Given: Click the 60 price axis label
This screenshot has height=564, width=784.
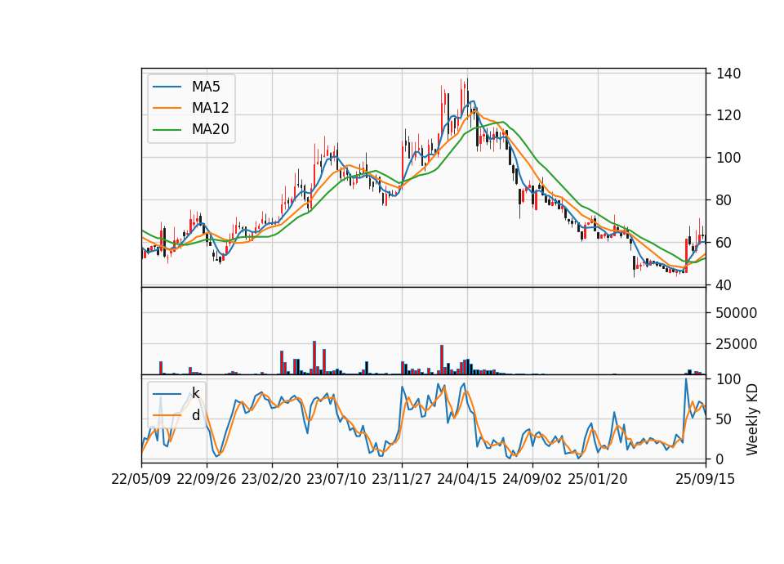Looking at the screenshot, I should pos(724,243).
